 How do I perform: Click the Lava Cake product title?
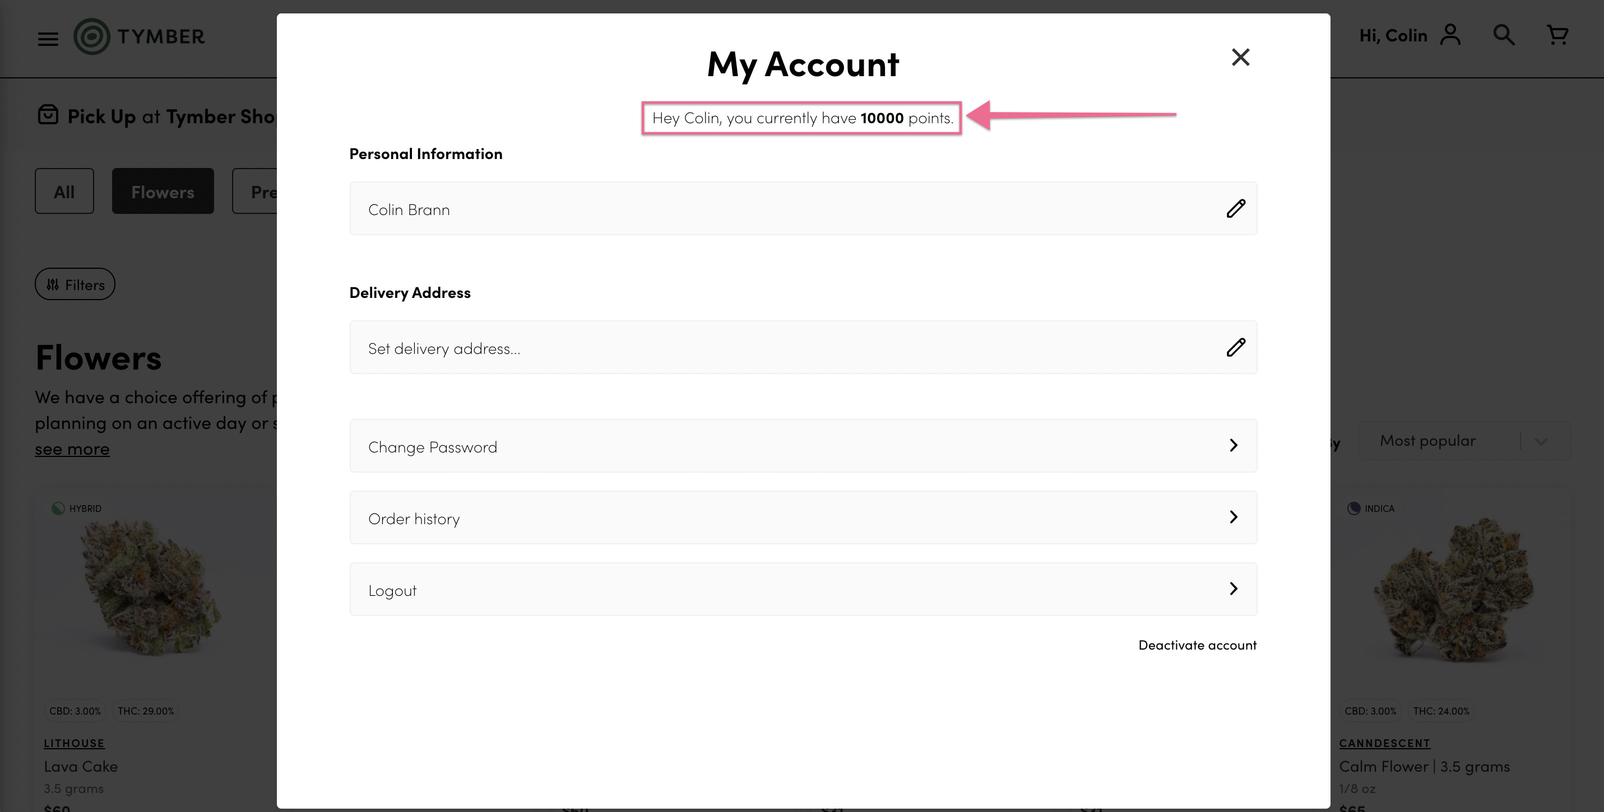tap(81, 767)
